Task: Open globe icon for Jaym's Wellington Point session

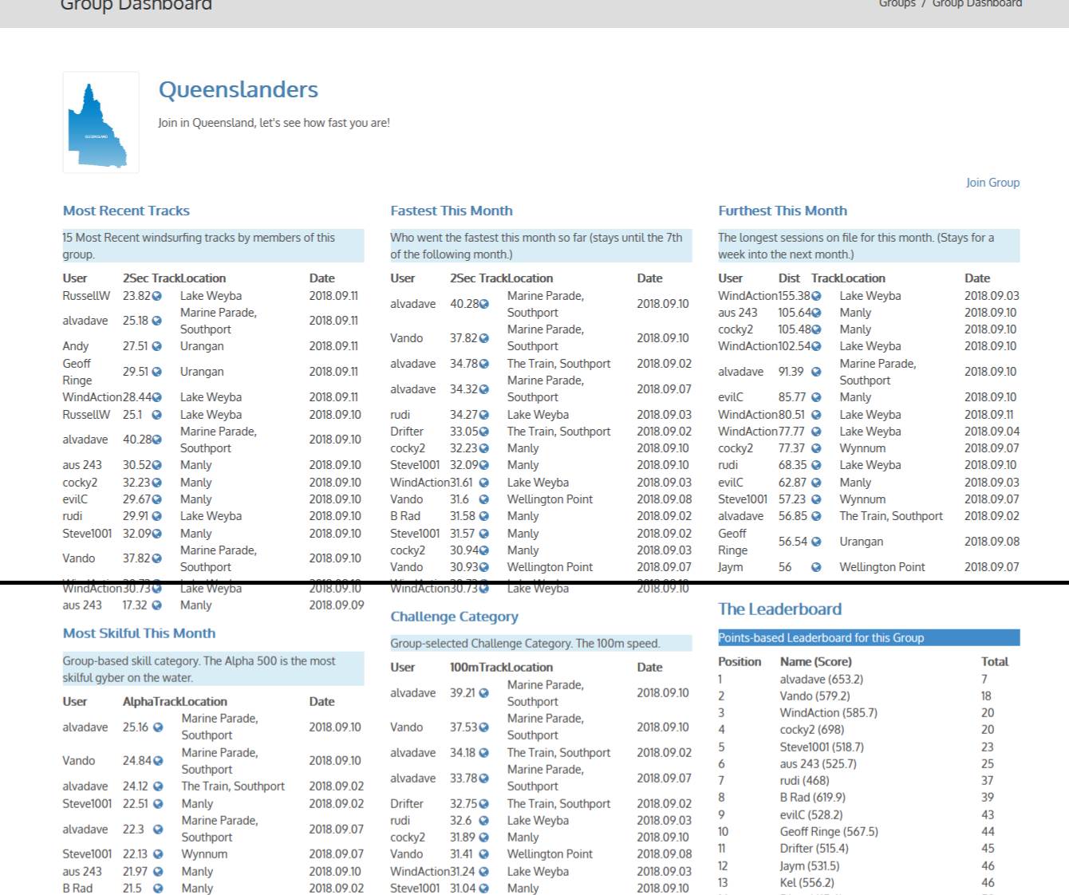Action: 816,567
